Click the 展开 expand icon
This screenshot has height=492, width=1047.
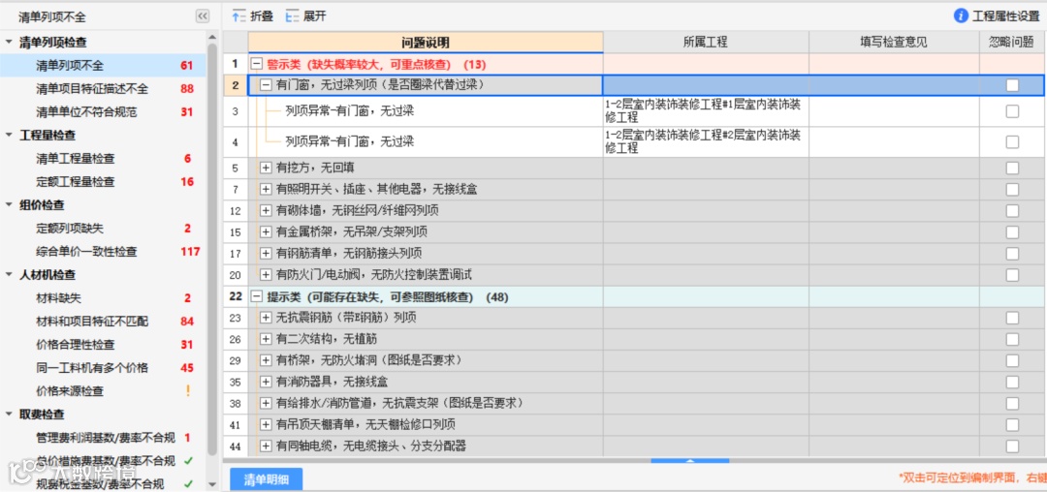pyautogui.click(x=292, y=16)
